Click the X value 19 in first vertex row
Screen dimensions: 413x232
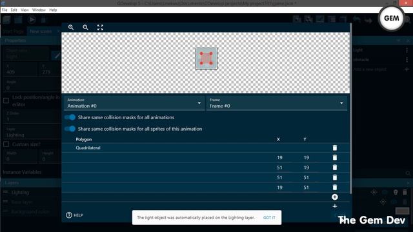click(279, 157)
